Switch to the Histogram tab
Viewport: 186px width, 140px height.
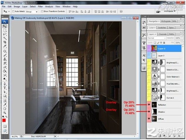[166, 21]
